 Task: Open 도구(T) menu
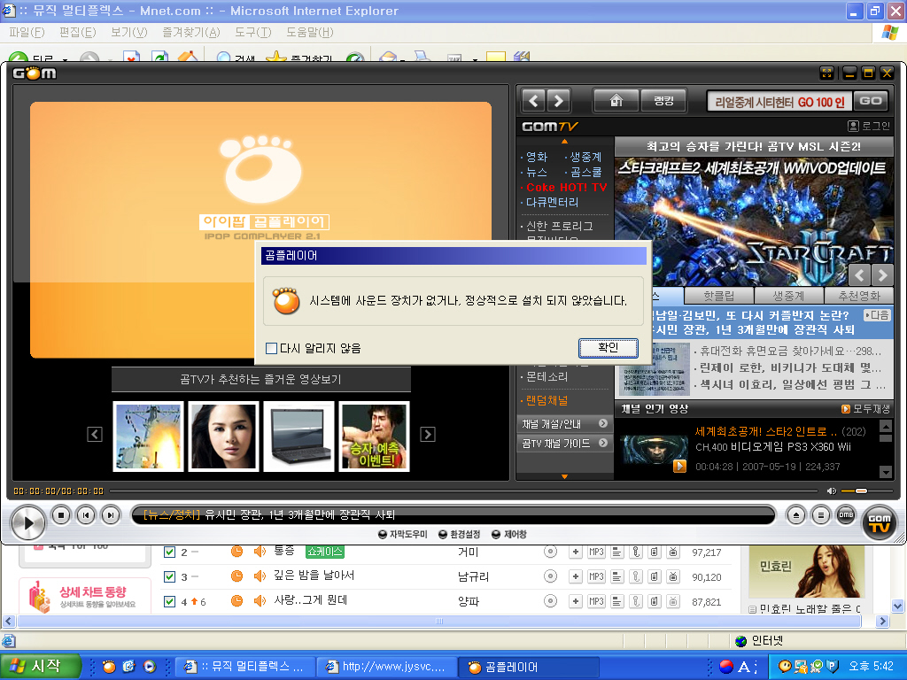252,33
